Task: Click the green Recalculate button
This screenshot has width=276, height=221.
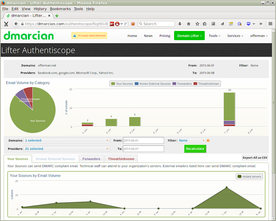Action: 195,149
